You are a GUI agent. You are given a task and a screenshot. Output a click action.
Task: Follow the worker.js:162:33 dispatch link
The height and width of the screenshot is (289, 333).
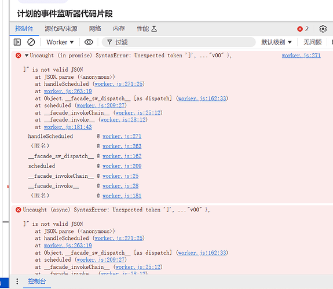[202, 98]
